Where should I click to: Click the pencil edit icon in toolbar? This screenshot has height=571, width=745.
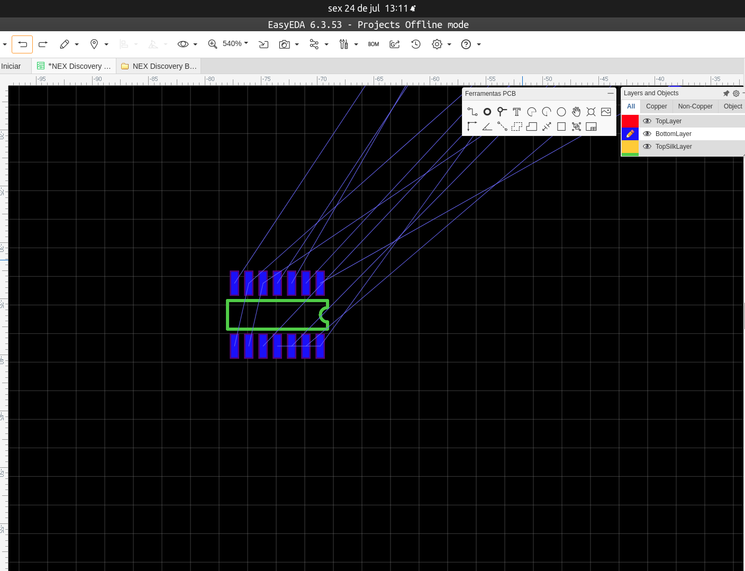pos(65,44)
